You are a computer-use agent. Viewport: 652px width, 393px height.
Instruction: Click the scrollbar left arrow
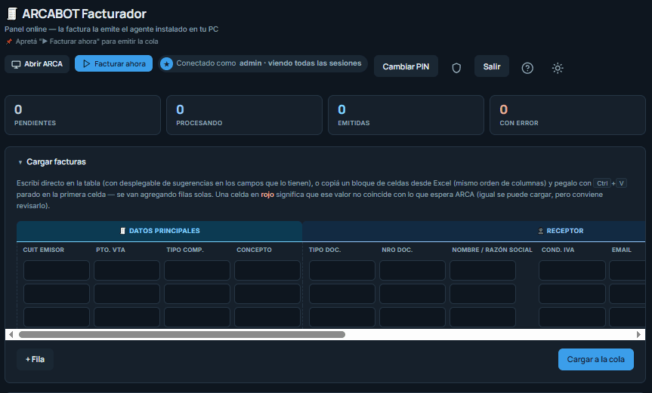[x=11, y=334]
